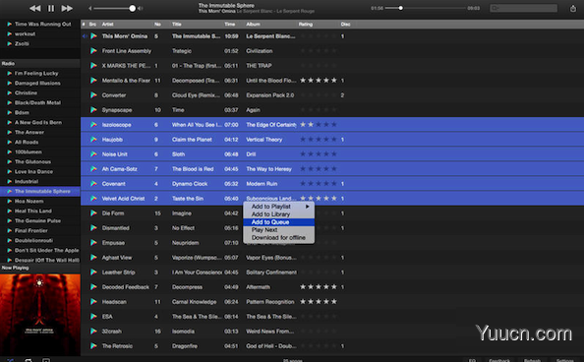Screen dimensions: 584x362
Task: Click the Now Playing panel header
Action: pos(40,268)
